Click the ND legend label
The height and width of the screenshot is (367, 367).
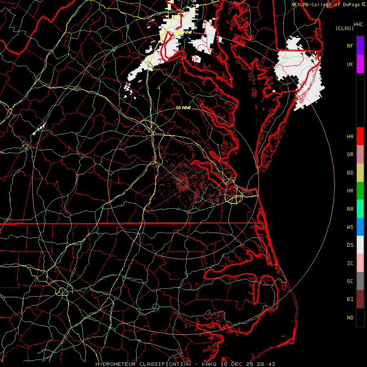click(350, 318)
